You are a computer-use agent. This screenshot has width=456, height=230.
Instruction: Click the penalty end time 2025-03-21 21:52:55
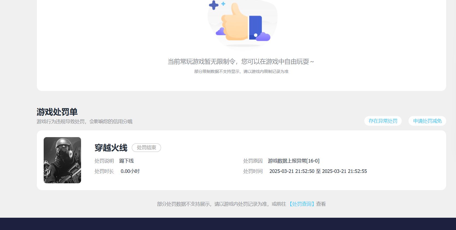[x=344, y=171]
